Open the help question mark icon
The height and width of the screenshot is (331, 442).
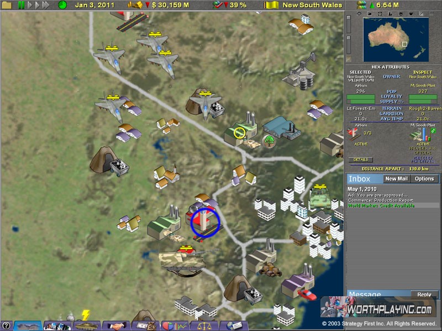[6, 325]
